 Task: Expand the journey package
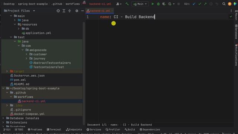26,58
